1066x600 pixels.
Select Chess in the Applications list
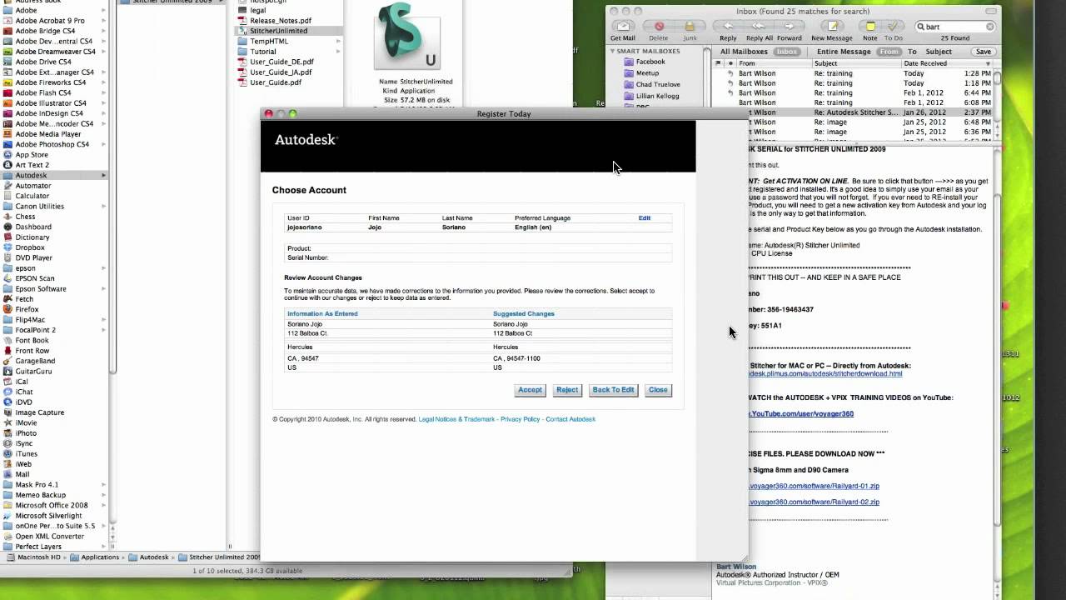pyautogui.click(x=25, y=217)
